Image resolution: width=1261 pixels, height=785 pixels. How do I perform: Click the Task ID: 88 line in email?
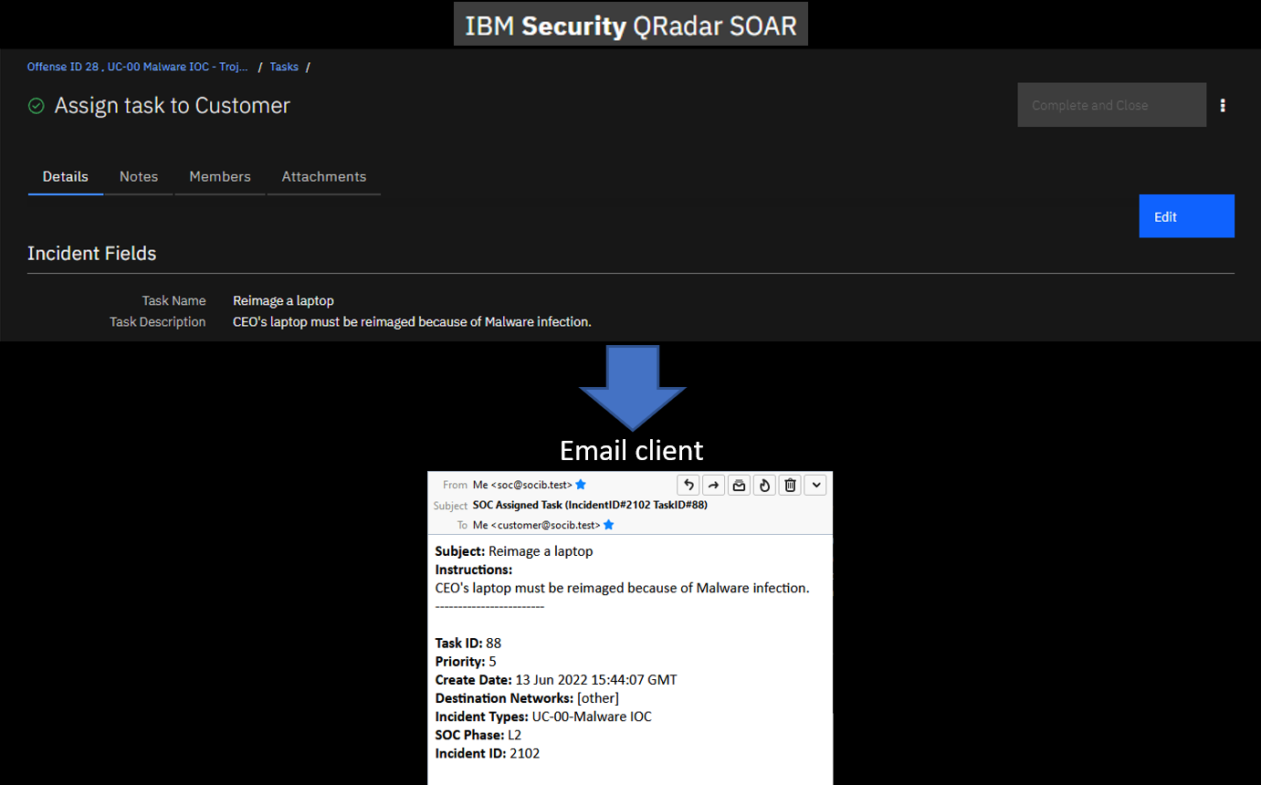(x=468, y=644)
